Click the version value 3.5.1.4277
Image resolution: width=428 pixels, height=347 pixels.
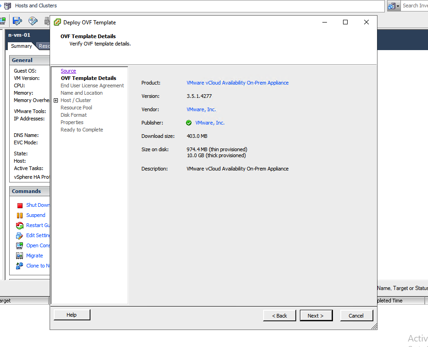pos(199,96)
